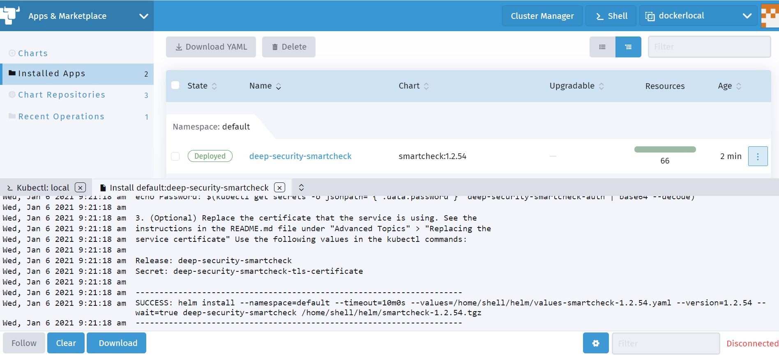Screen dimensions: 779x355
Task: Click the Deployed state badge
Action: (210, 156)
